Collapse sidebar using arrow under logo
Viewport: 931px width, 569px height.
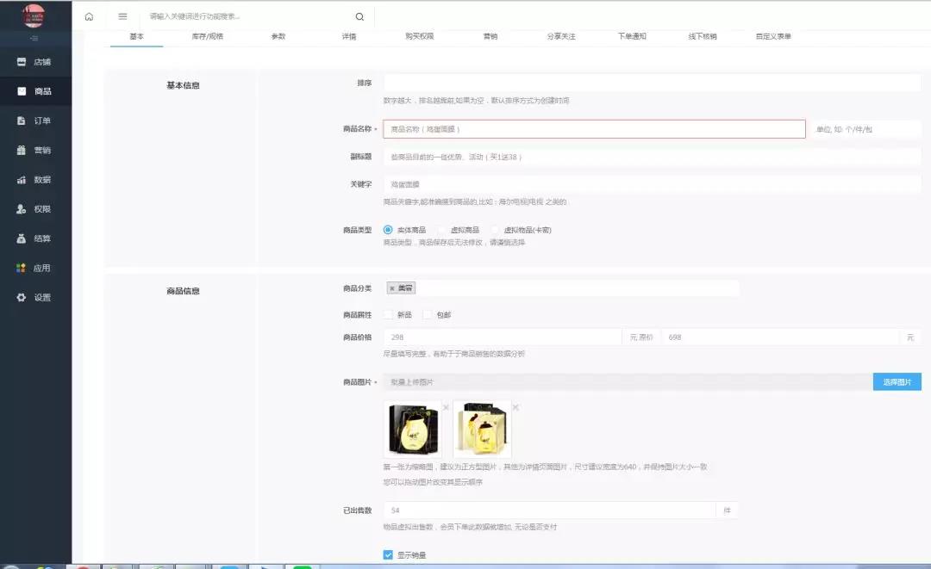click(34, 39)
